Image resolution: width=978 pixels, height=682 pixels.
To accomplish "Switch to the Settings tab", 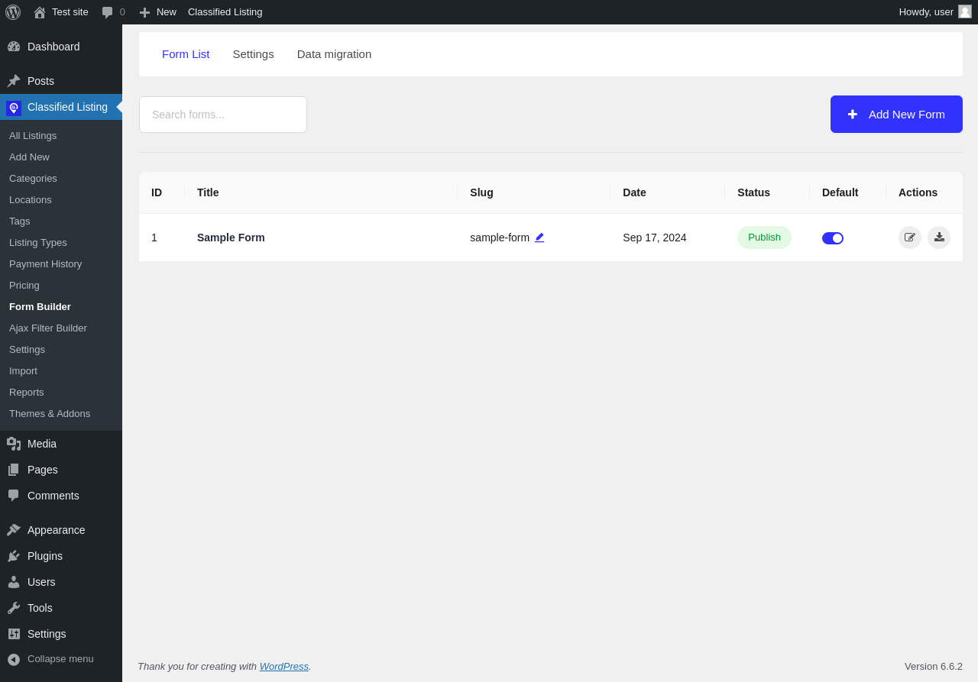I will [253, 54].
